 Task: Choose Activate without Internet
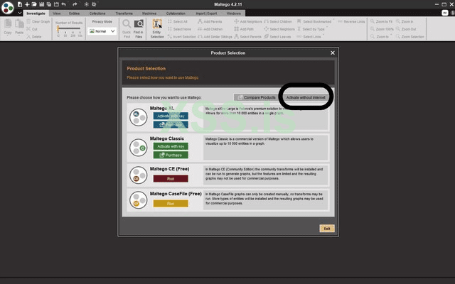306,97
